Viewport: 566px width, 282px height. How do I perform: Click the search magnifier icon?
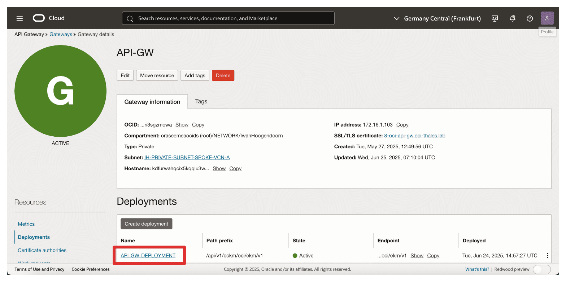[130, 18]
